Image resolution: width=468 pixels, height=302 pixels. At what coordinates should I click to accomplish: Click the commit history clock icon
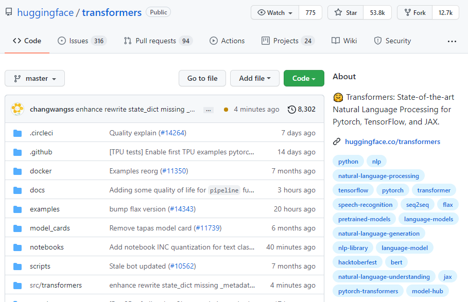point(291,110)
